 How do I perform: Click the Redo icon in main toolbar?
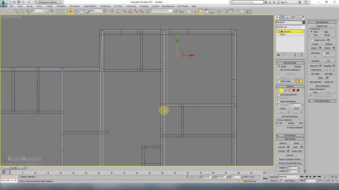[x=10, y=11]
